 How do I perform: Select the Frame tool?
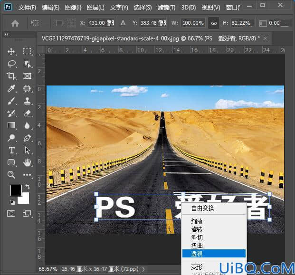click(x=27, y=76)
